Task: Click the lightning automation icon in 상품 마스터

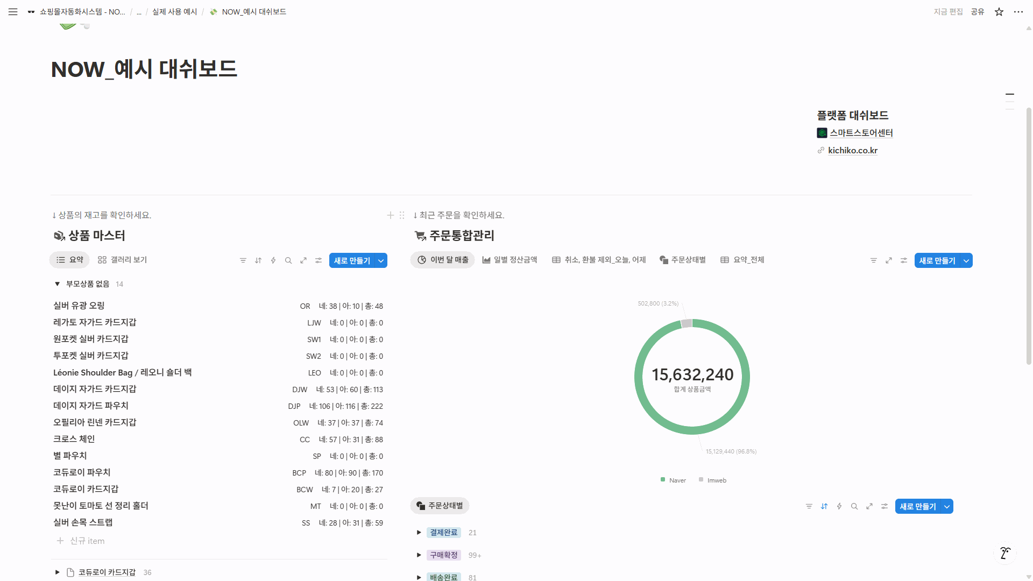Action: pyautogui.click(x=273, y=260)
